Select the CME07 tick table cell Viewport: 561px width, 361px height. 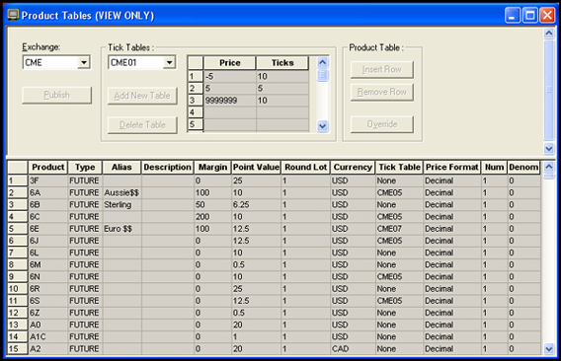pos(399,229)
